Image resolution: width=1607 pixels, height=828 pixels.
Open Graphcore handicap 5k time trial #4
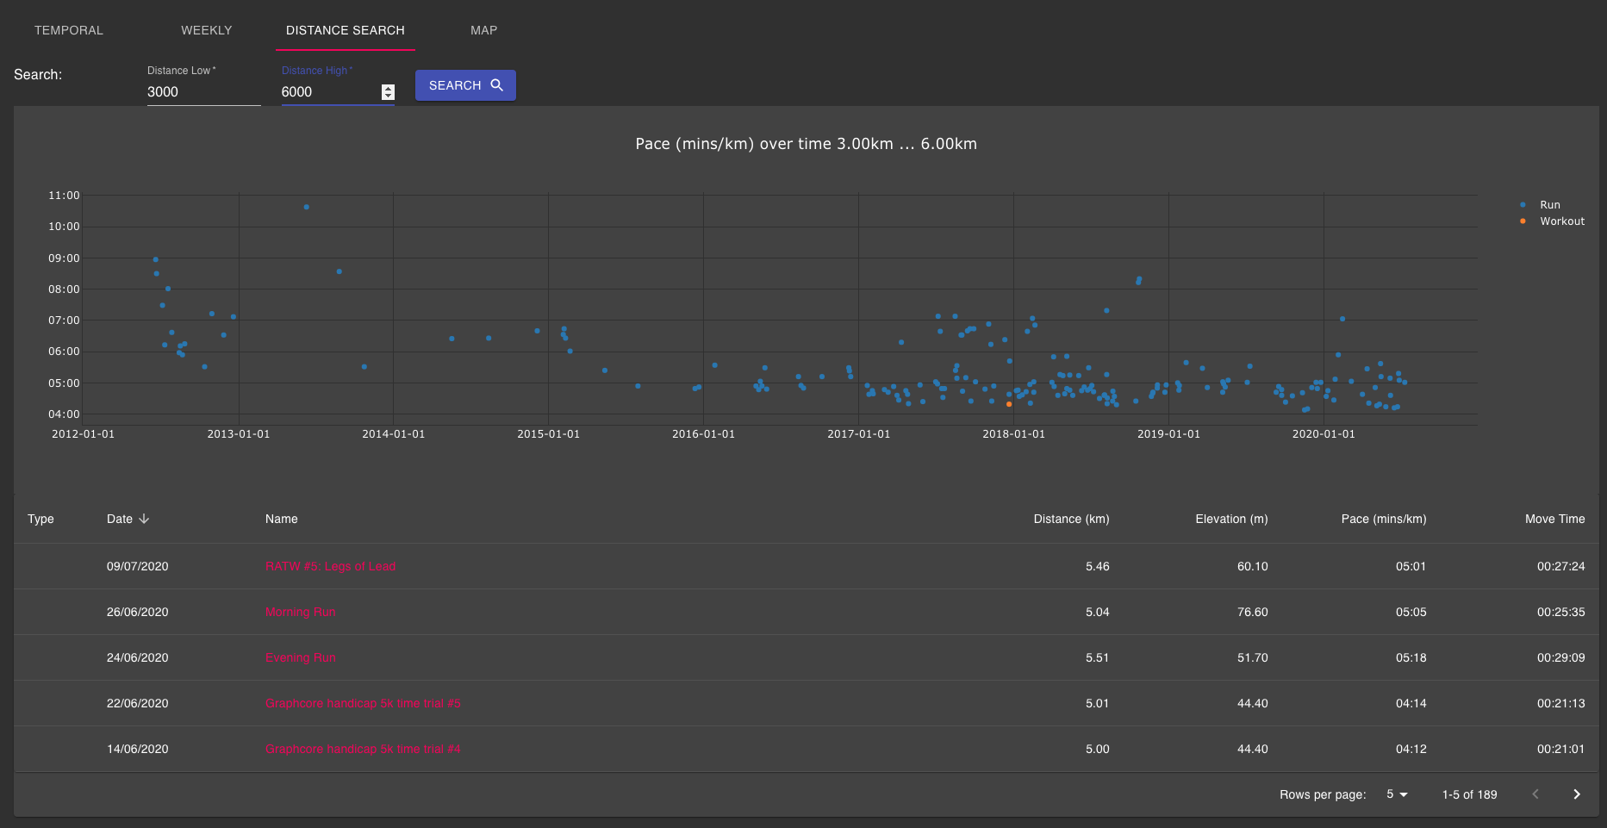click(x=363, y=749)
